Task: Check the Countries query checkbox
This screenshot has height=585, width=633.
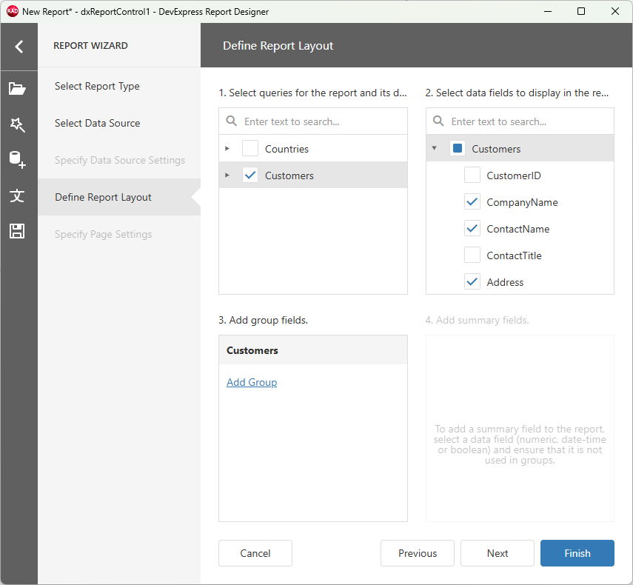Action: tap(250, 148)
